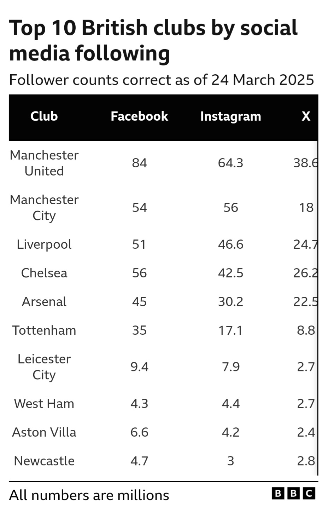The image size is (328, 513).
Task: Click the 'All numbers are millions' footnote
Action: coord(89,495)
